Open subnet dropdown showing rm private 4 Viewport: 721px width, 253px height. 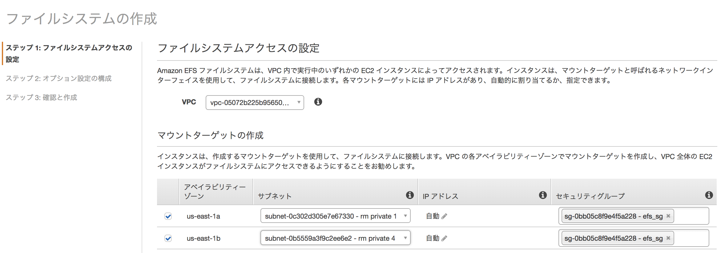click(336, 238)
